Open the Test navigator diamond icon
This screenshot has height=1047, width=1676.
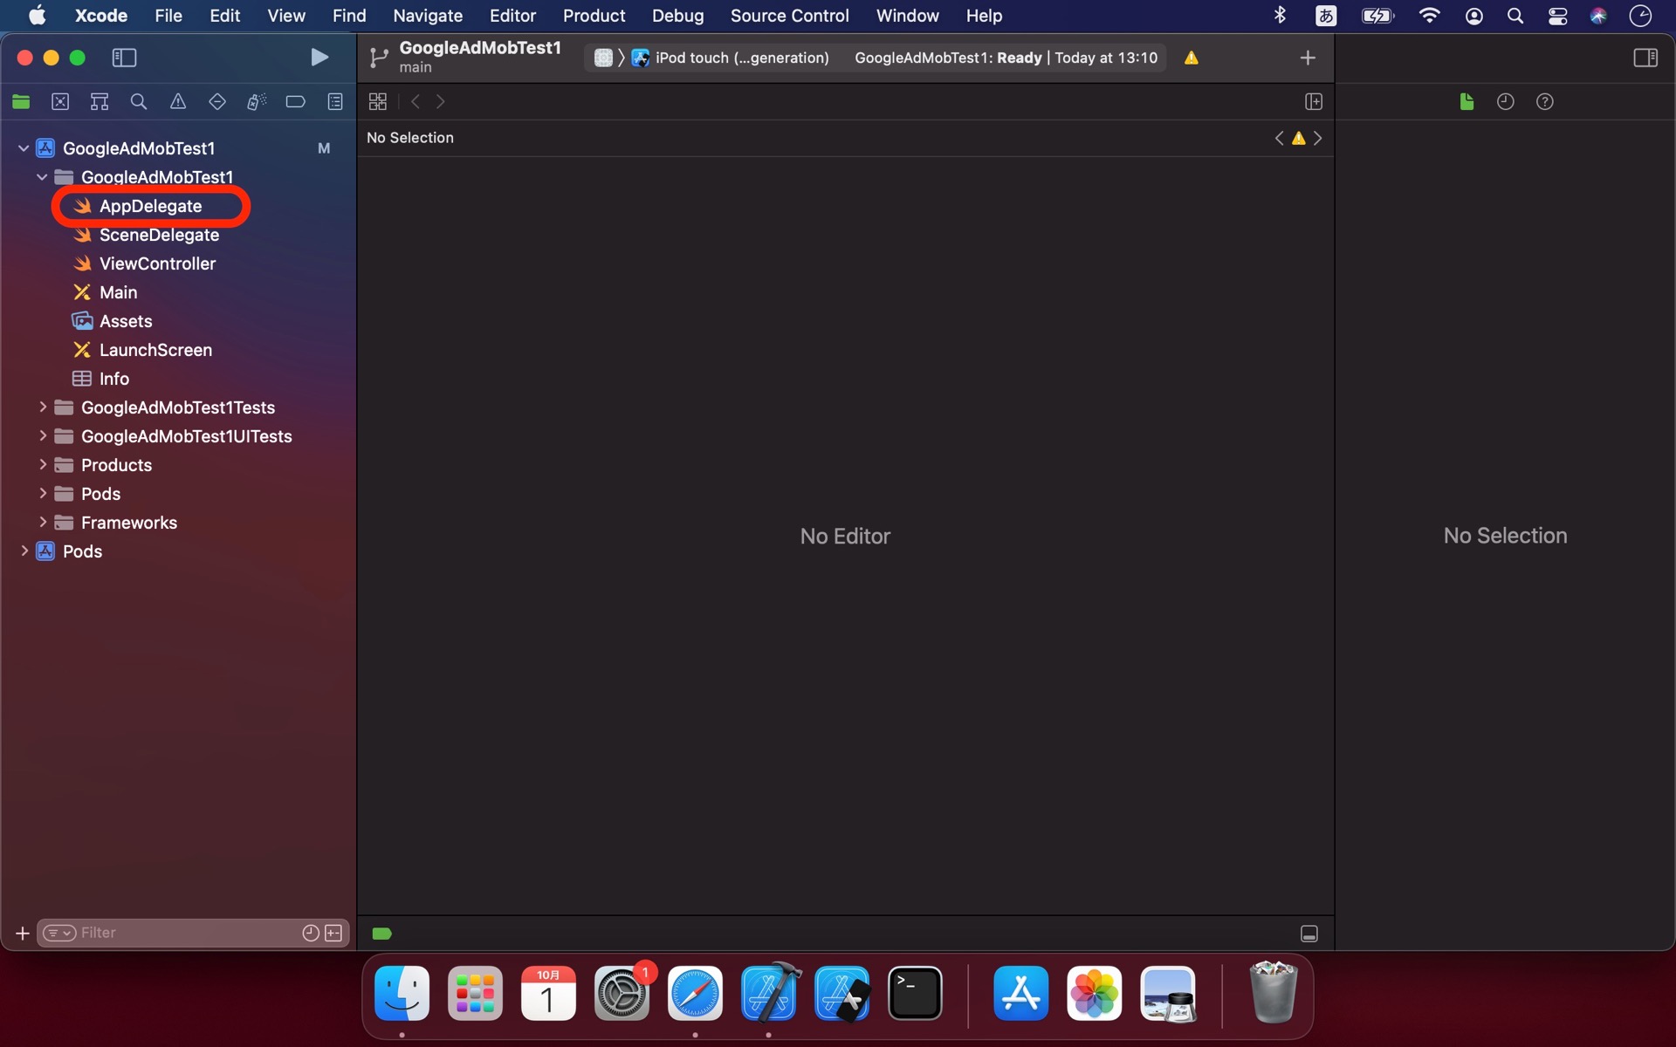click(217, 102)
